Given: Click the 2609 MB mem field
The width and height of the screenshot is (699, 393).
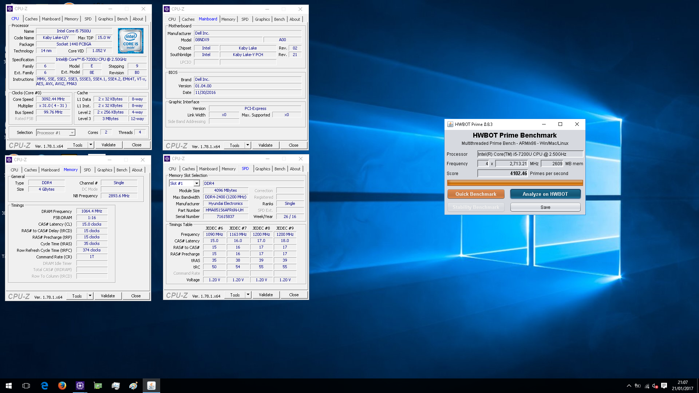Looking at the screenshot, I should [x=552, y=164].
